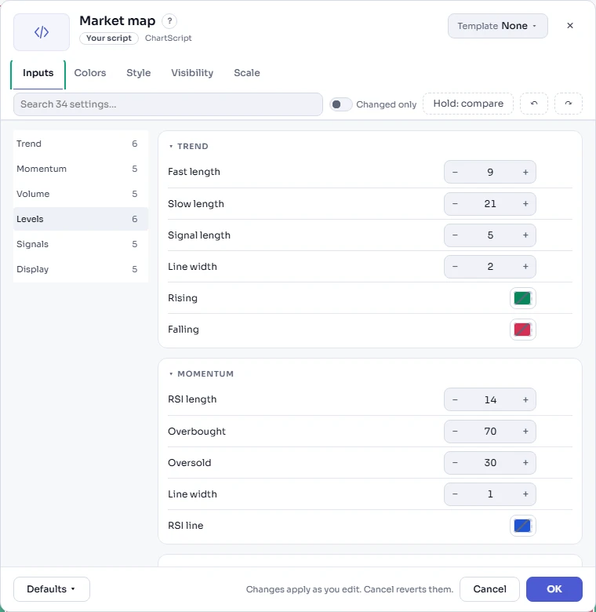Select Levels category in sidebar

(x=80, y=219)
